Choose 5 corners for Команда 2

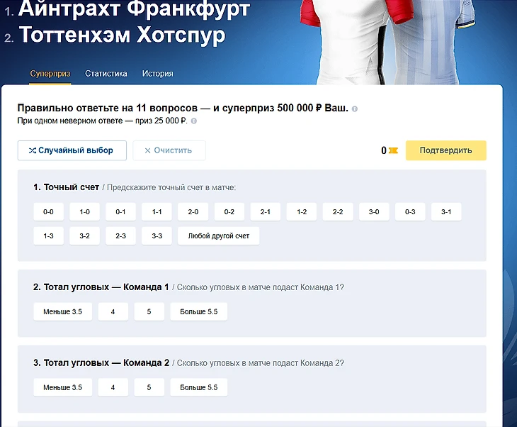click(x=149, y=387)
